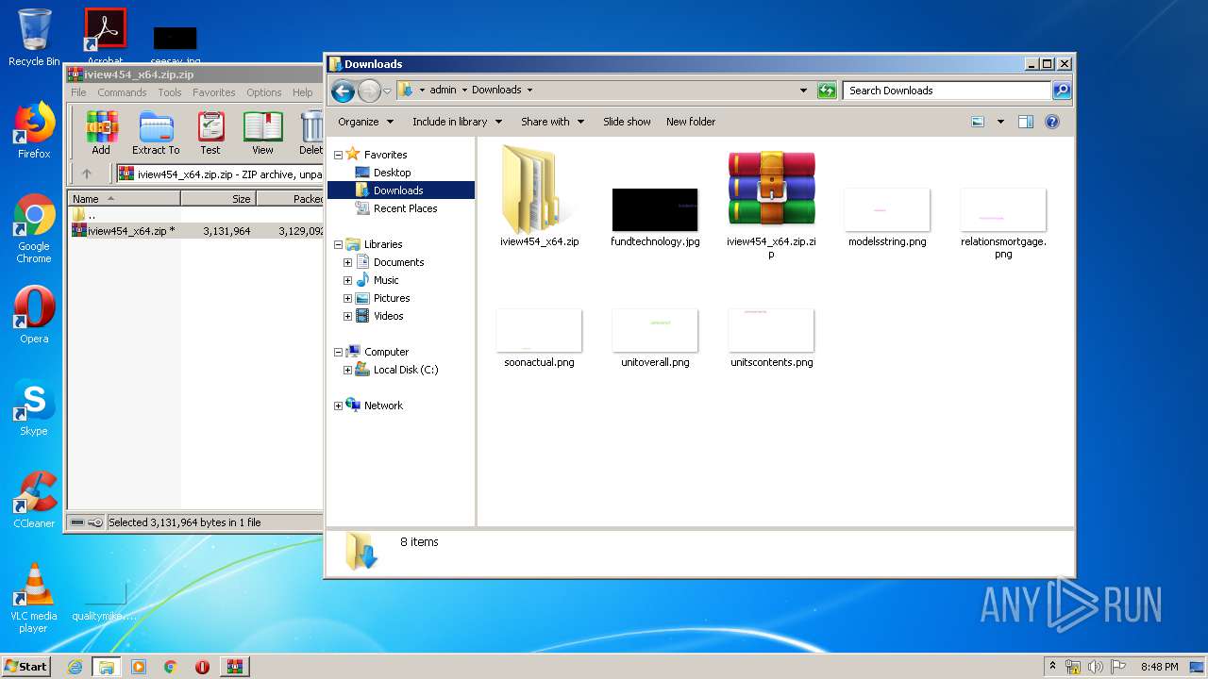Select iview454_x64.zip row in WinRAR
Viewport: 1208px width, 679px height.
point(195,230)
